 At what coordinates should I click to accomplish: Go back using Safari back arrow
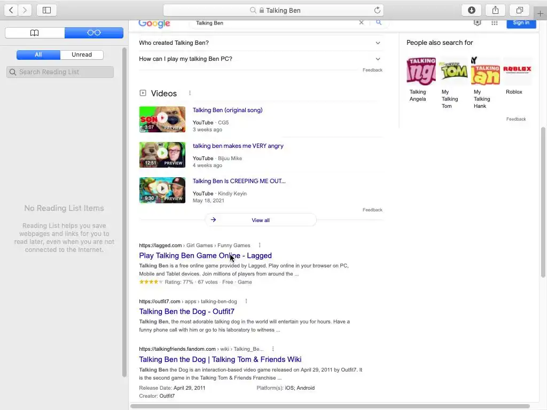[11, 10]
